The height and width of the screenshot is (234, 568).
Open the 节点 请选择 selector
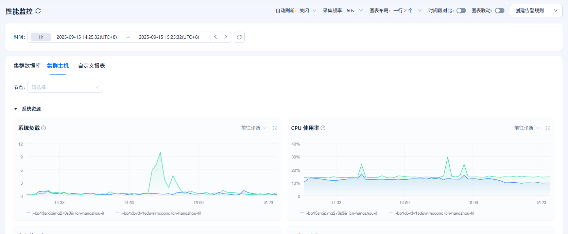coord(65,87)
